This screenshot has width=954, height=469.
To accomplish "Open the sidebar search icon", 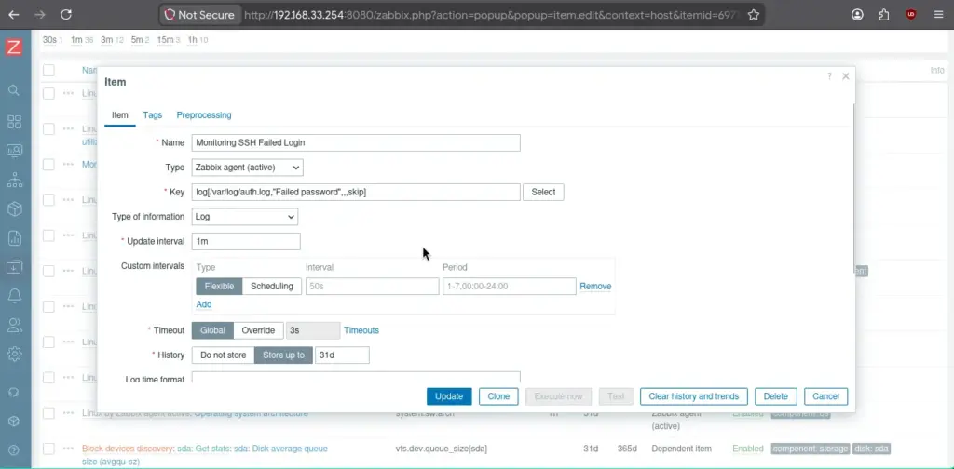I will (x=14, y=90).
